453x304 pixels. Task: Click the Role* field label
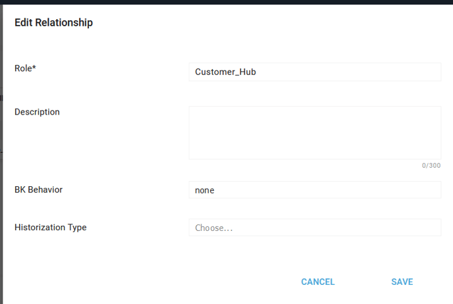click(25, 68)
